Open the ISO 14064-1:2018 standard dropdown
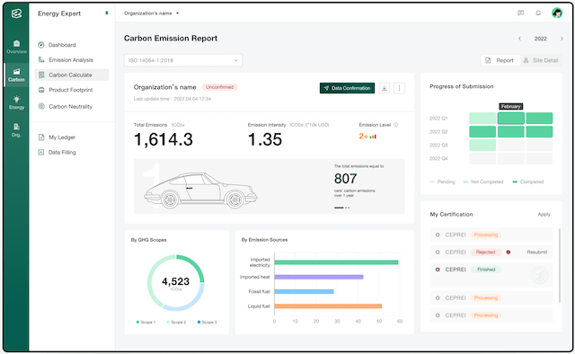This screenshot has width=575, height=354. [183, 60]
